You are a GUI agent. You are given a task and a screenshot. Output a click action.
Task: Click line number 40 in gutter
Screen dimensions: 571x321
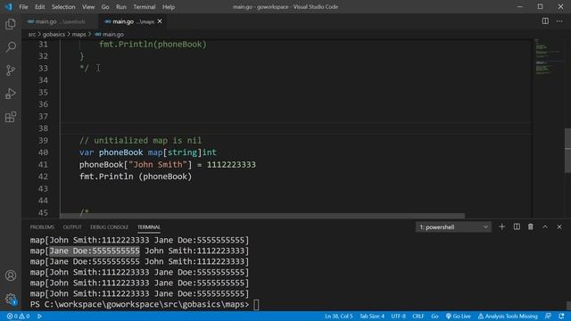[x=43, y=152]
